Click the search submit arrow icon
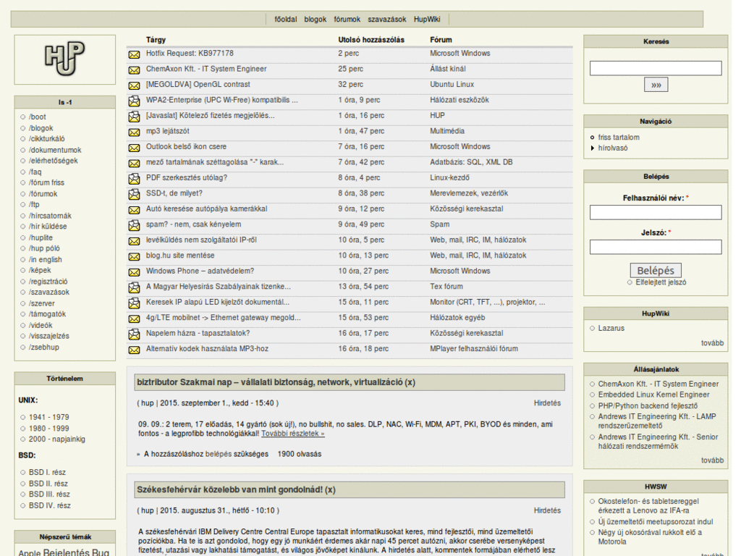Screen dimensions: 741x556 [655, 85]
